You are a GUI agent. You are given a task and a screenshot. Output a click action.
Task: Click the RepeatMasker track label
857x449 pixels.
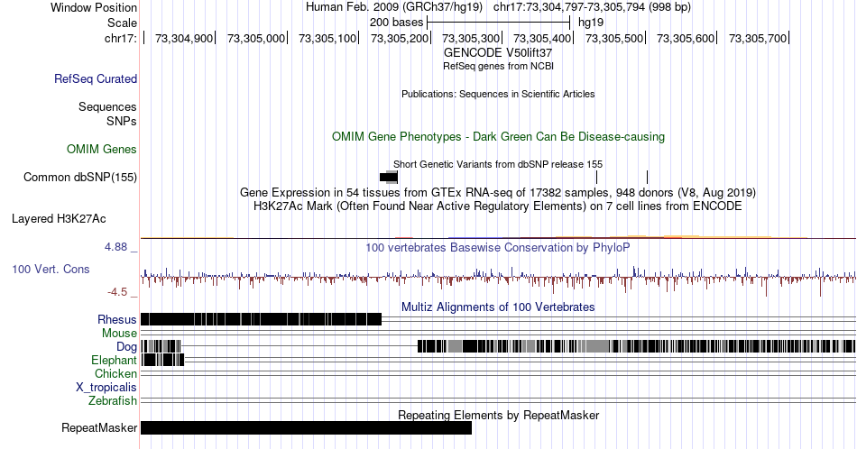point(99,427)
